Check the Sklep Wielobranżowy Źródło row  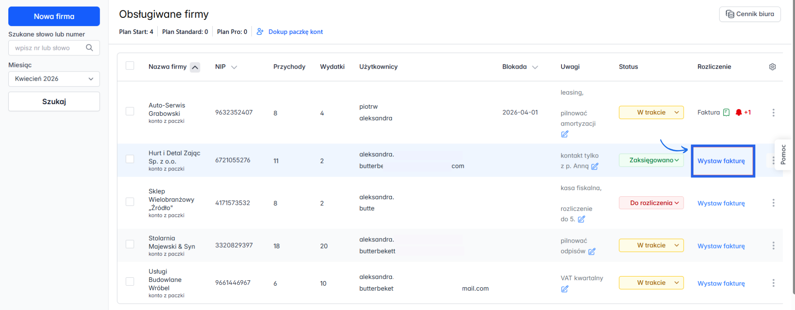(130, 202)
